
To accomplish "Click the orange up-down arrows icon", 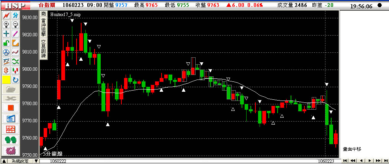I will (x=6, y=70).
